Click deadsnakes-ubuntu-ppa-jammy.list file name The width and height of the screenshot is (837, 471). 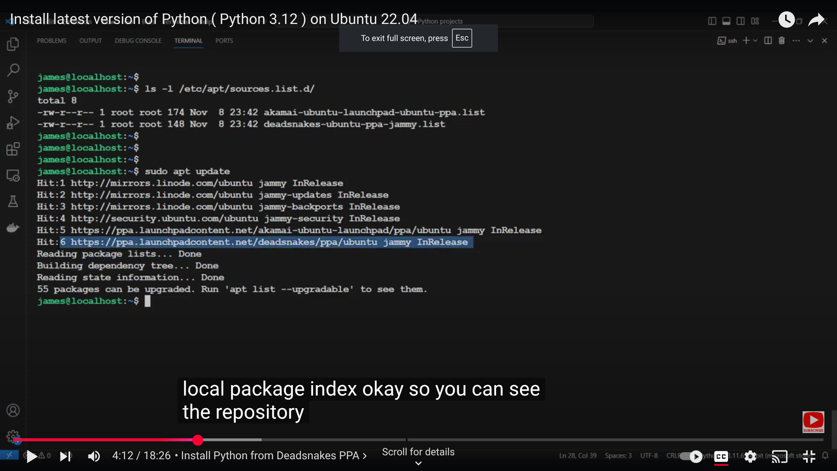click(354, 124)
